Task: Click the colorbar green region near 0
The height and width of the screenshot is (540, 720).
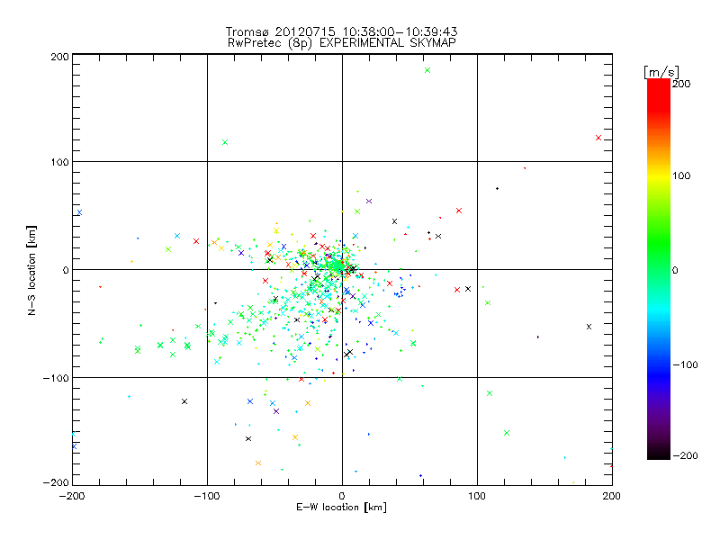Action: [x=659, y=269]
